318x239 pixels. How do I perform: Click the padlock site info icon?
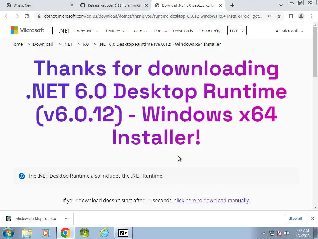pyautogui.click(x=39, y=16)
